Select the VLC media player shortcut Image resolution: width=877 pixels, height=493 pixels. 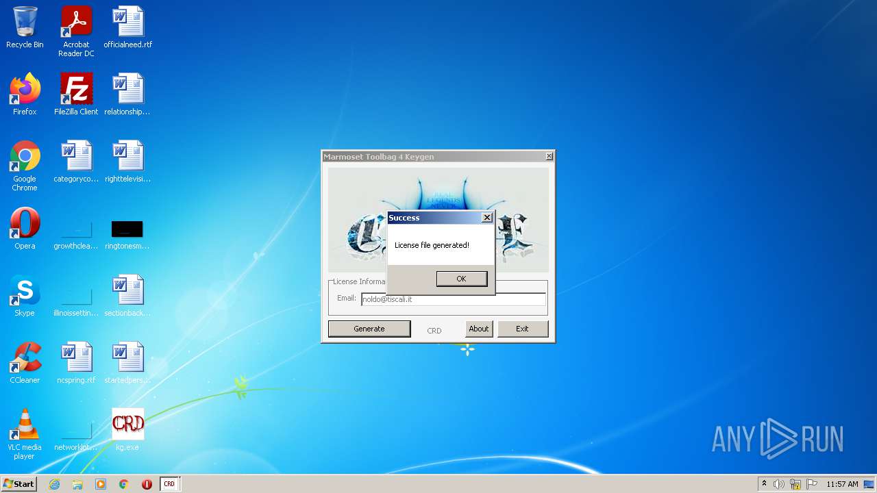(25, 434)
